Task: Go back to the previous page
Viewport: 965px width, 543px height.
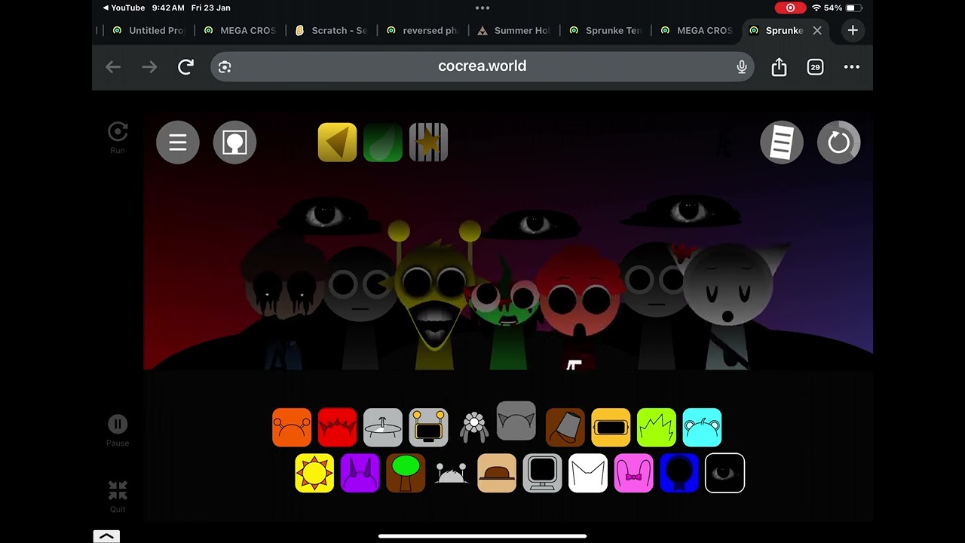Action: click(113, 67)
